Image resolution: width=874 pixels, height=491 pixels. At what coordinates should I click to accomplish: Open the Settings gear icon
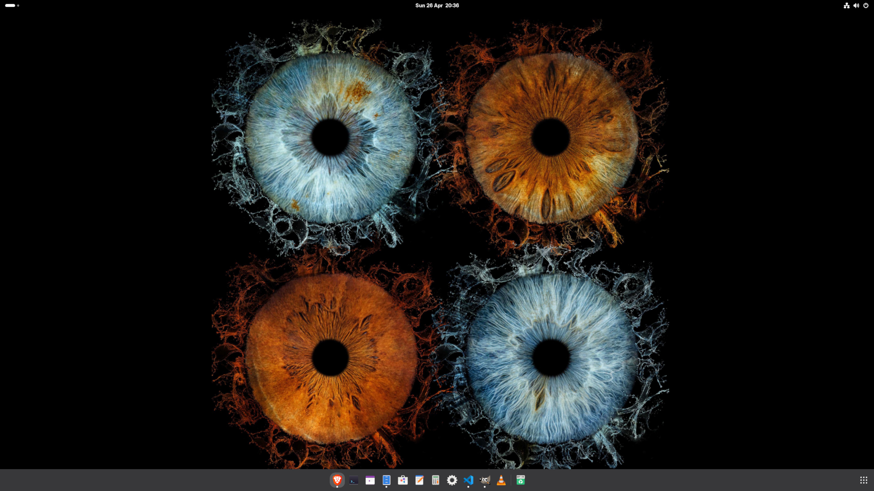[452, 480]
